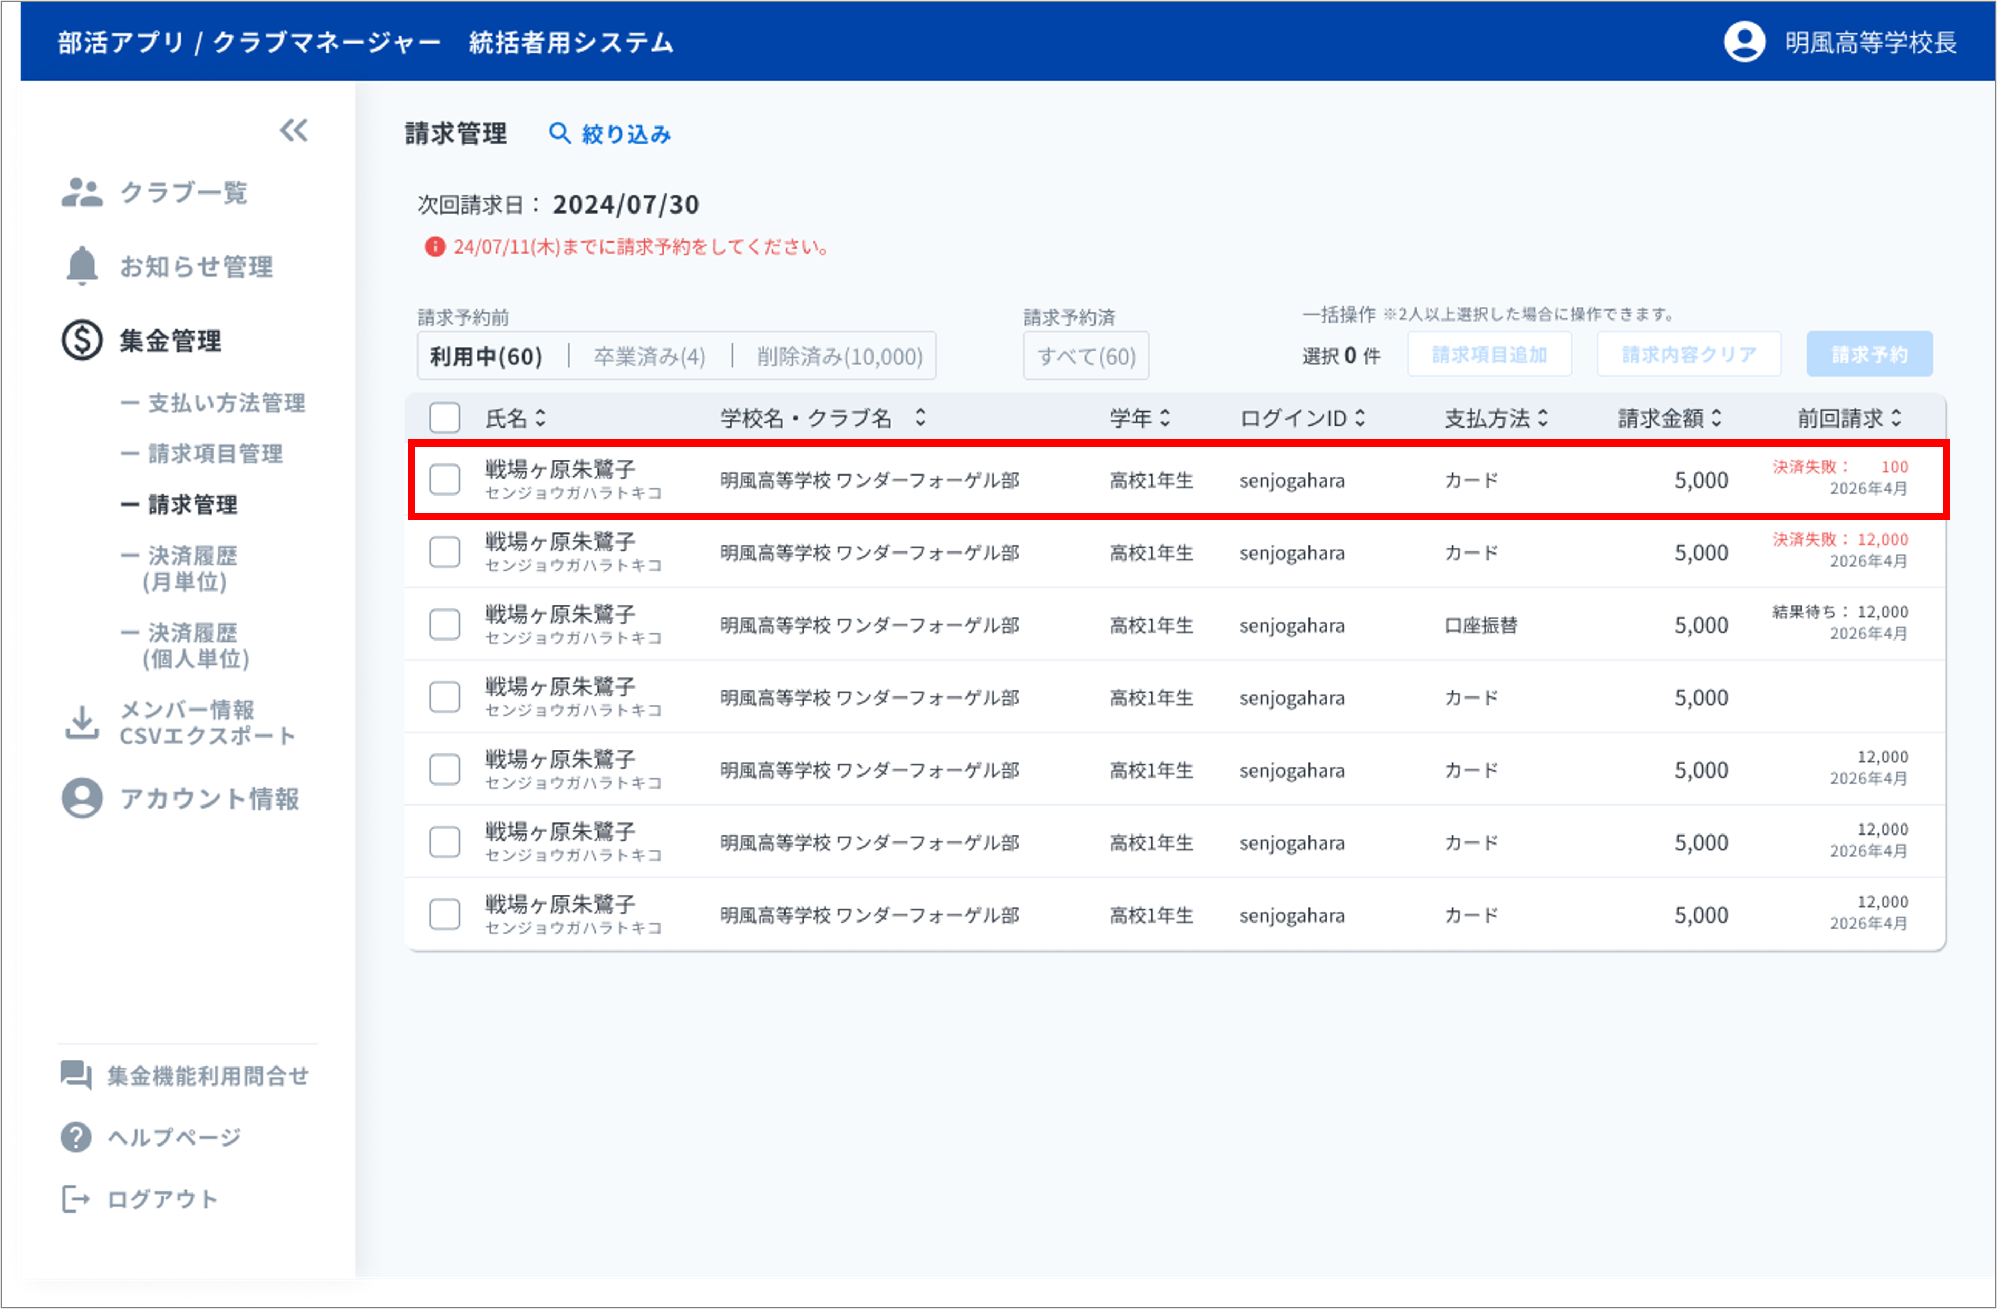Click the CSV export download icon
This screenshot has height=1309, width=1997.
tap(81, 722)
